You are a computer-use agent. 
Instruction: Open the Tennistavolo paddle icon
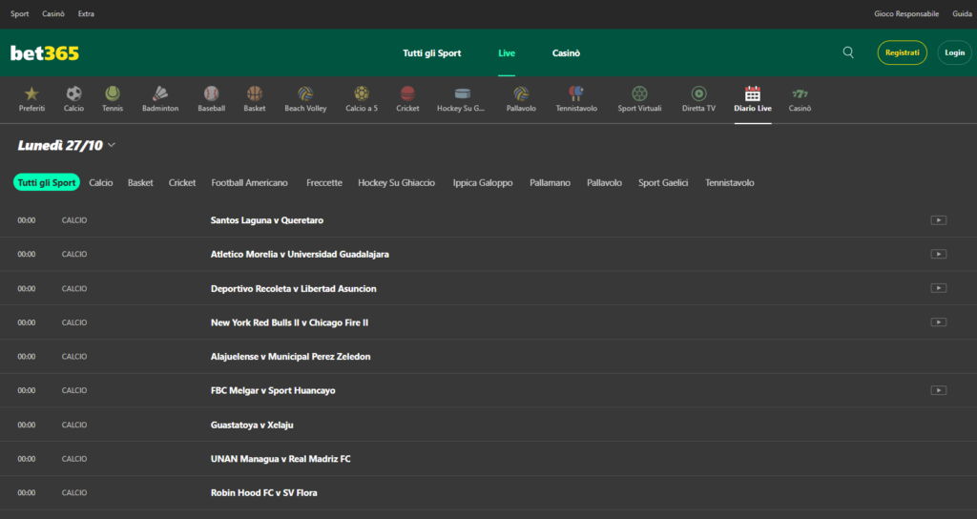point(576,93)
